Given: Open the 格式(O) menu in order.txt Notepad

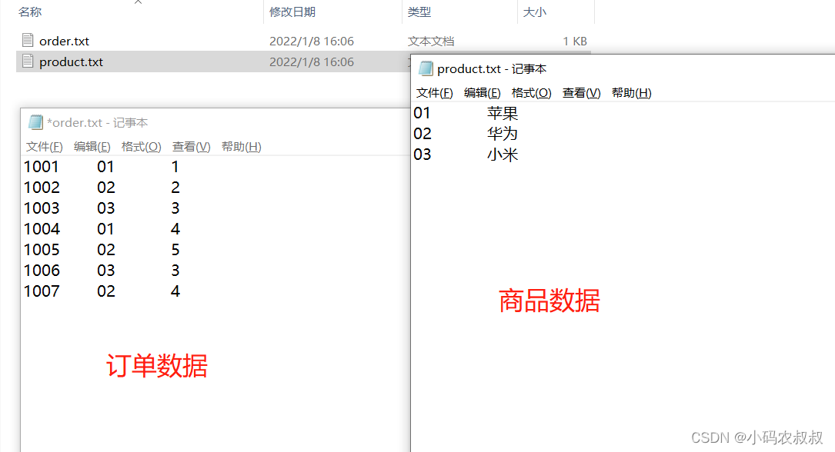Looking at the screenshot, I should point(141,146).
